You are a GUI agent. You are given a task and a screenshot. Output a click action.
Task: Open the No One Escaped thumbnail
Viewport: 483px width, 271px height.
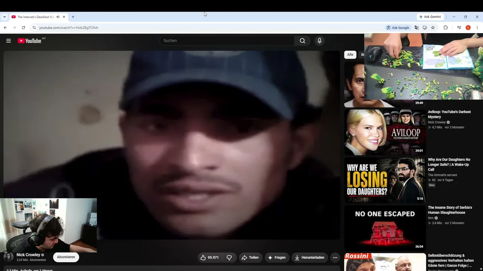(385, 228)
